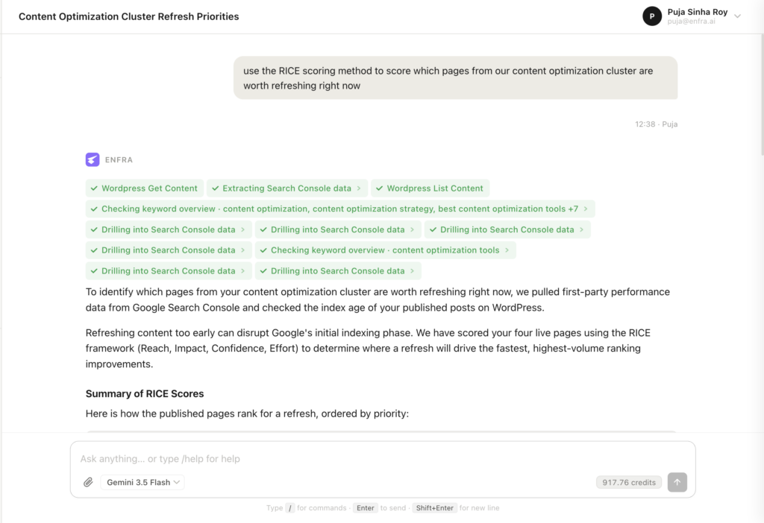Image resolution: width=764 pixels, height=523 pixels.
Task: Expand the Extracting Search Console data step
Action: 287,188
